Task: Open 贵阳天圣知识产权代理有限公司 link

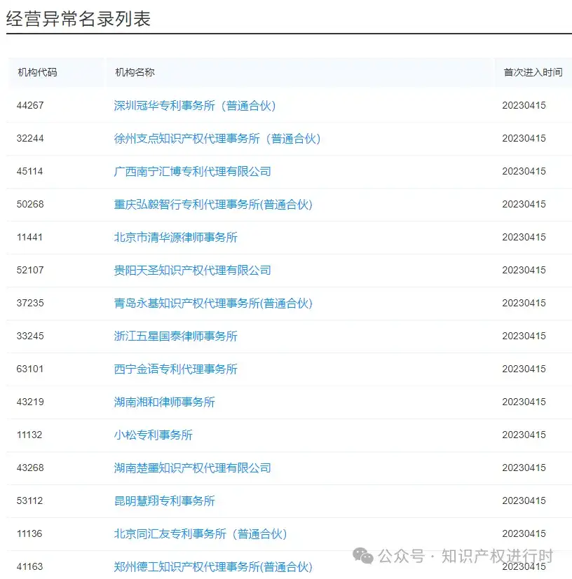Action: click(192, 271)
